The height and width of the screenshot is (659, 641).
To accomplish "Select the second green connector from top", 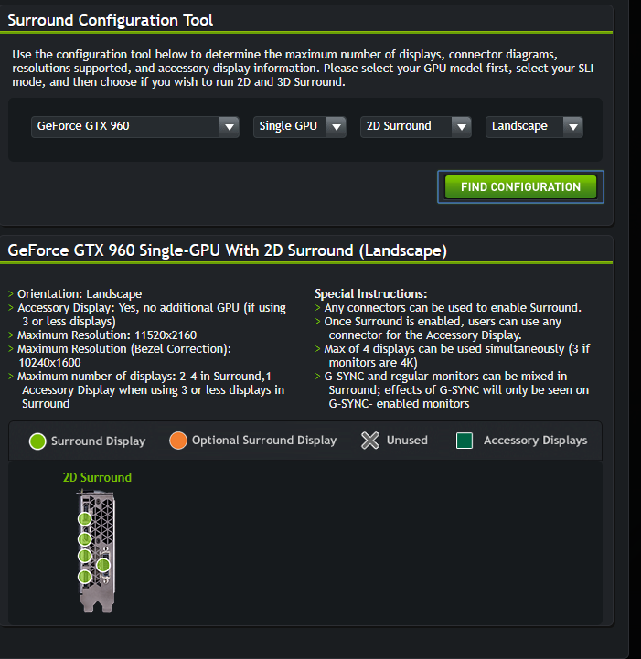I will point(84,538).
